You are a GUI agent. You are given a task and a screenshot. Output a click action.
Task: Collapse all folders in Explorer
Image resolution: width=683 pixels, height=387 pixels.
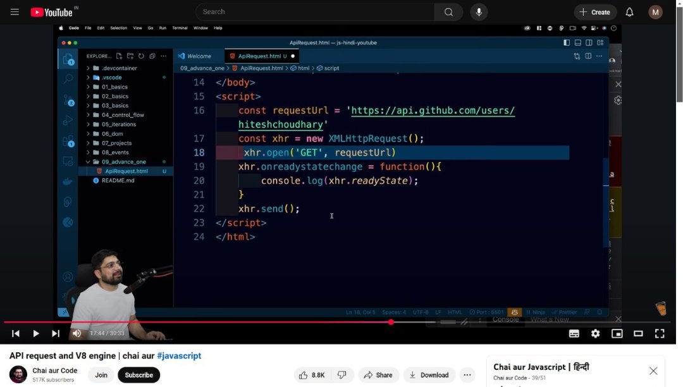pyautogui.click(x=152, y=56)
